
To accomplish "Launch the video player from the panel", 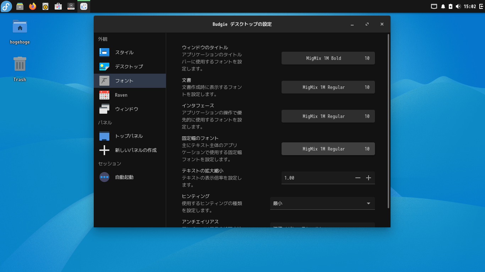I will tap(71, 6).
